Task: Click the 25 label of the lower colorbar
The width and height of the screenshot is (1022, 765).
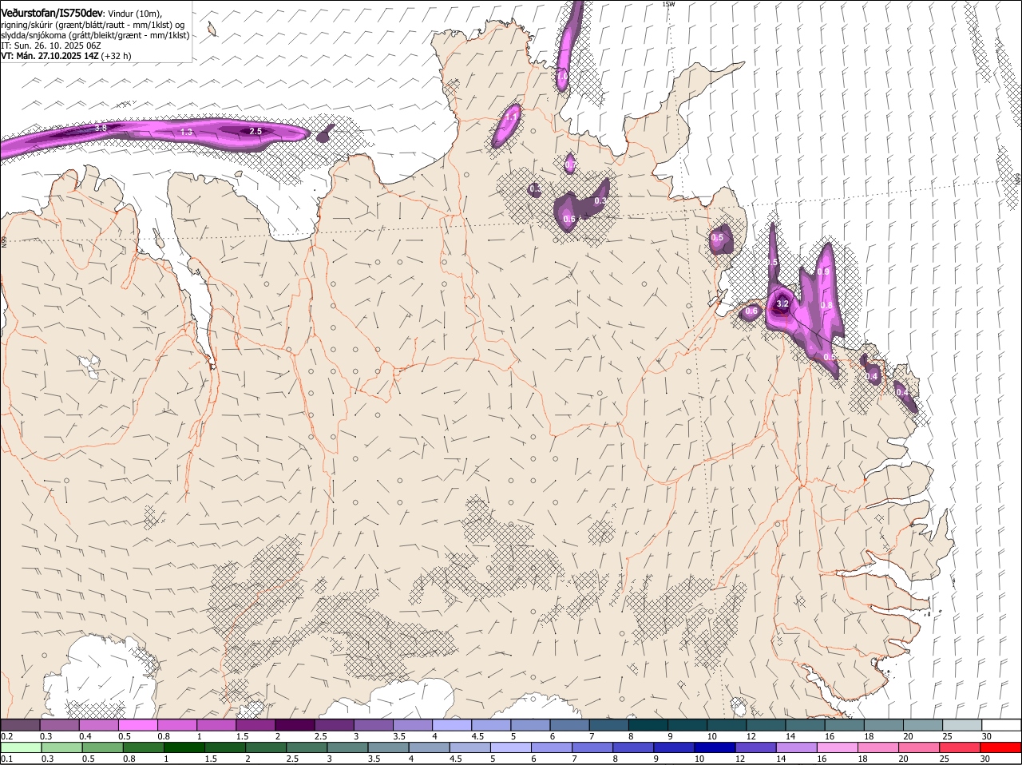Action: tap(945, 759)
